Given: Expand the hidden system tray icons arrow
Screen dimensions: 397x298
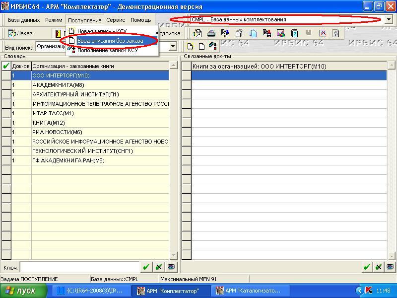Looking at the screenshot, I should 359,291.
